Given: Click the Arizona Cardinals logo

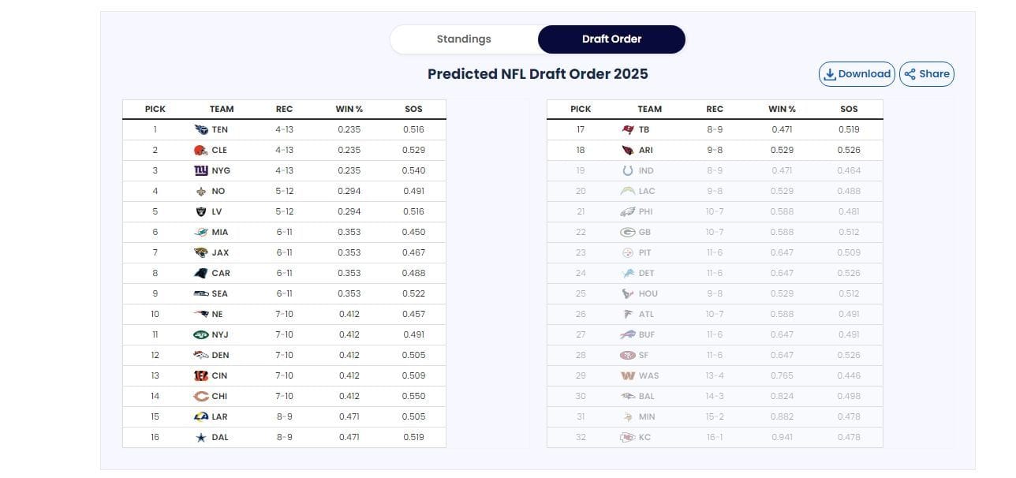Looking at the screenshot, I should pos(627,150).
